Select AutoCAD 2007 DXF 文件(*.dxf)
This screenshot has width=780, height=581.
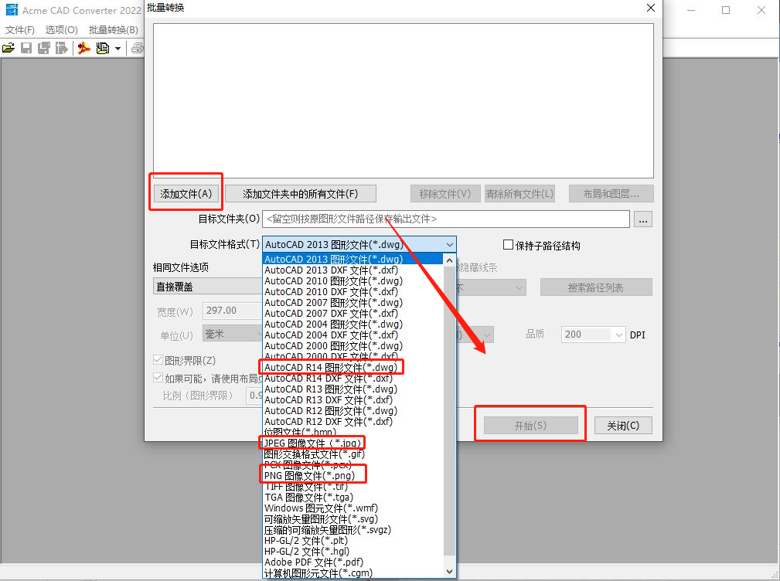coord(353,314)
